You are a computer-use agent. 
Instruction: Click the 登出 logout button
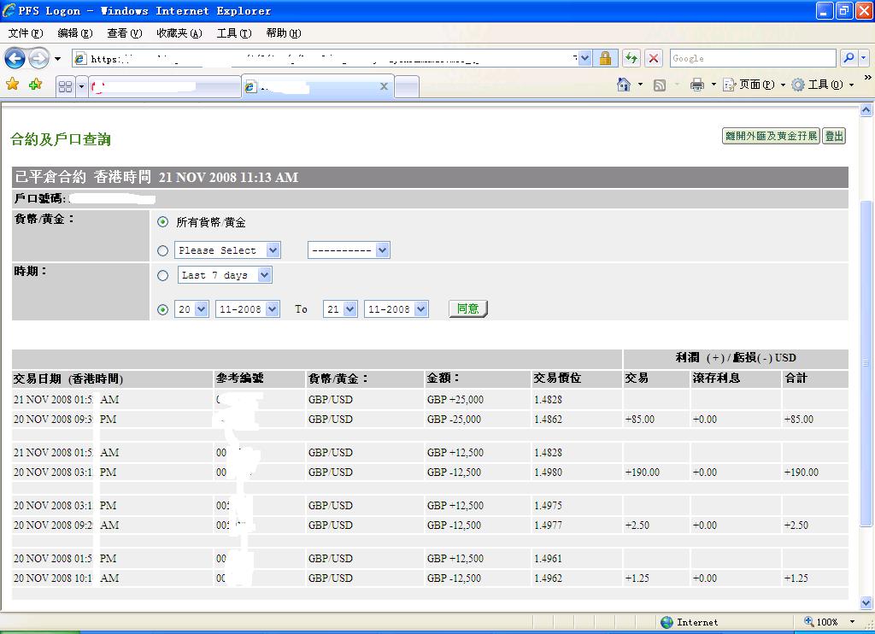(834, 136)
